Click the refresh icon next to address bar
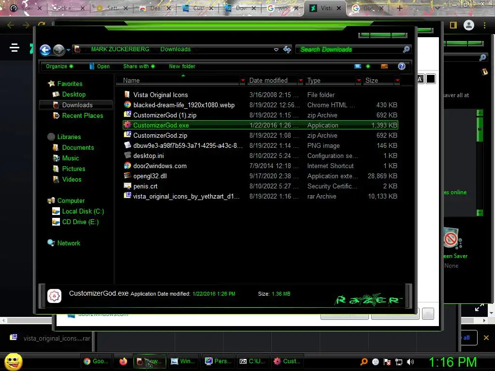Viewport: 495px width, 371px height. click(287, 49)
